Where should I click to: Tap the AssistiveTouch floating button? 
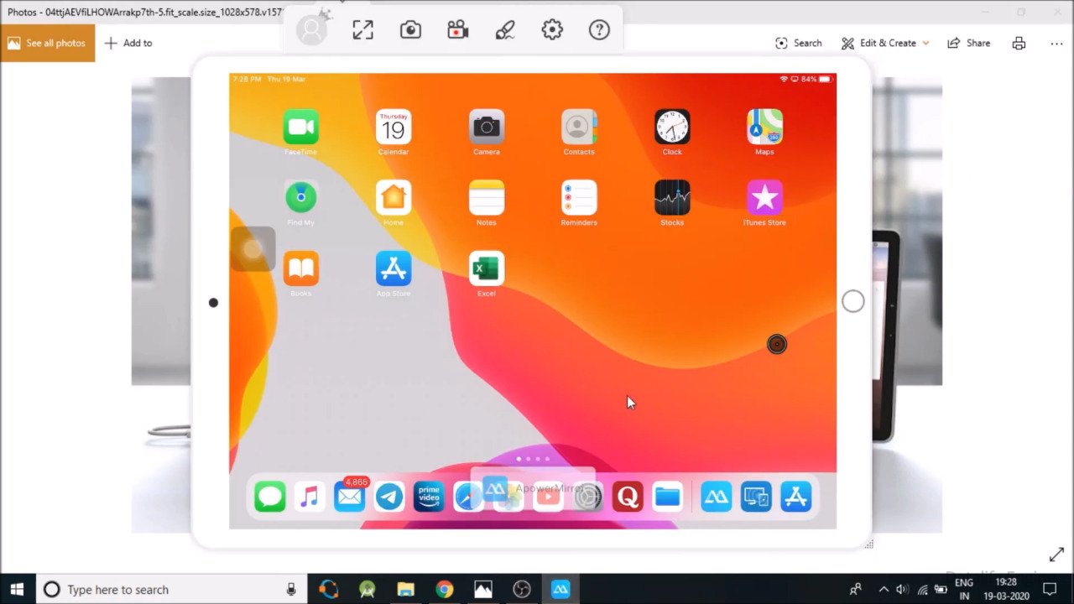[253, 249]
